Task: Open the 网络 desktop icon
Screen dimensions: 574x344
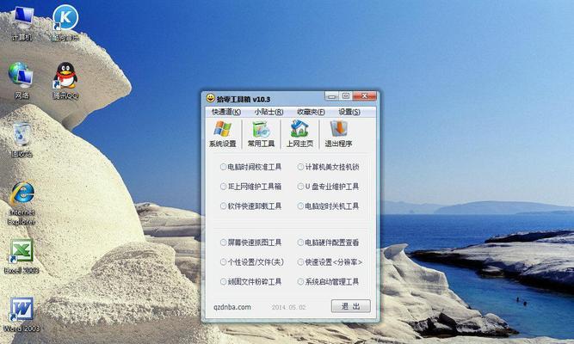Action: tap(22, 81)
